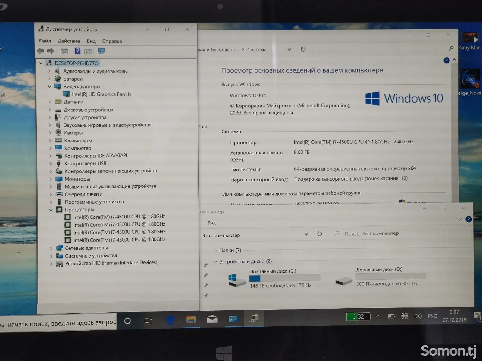This screenshot has height=361, width=482.
Task: Expand the Контроллеры USB category
Action: point(50,164)
